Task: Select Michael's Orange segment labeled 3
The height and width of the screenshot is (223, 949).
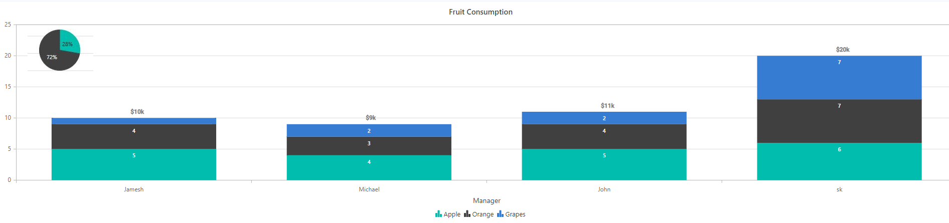Action: click(x=369, y=146)
